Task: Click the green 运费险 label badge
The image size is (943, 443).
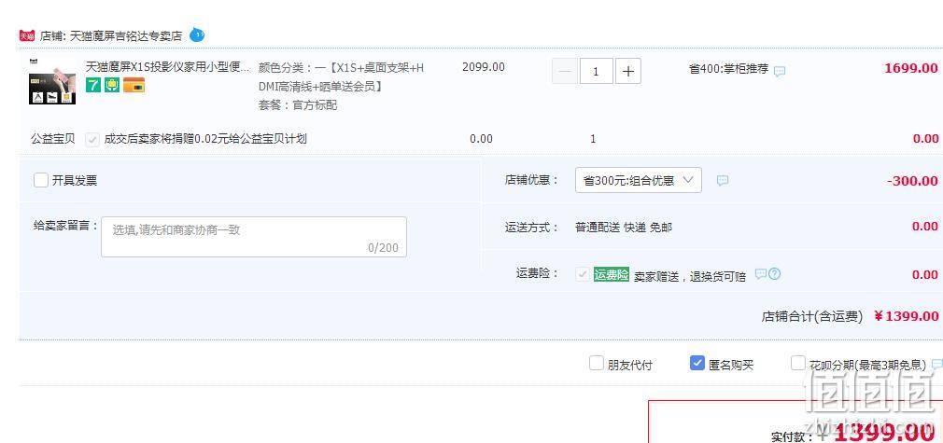Action: (x=611, y=275)
